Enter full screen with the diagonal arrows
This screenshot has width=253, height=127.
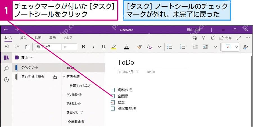click(x=239, y=38)
